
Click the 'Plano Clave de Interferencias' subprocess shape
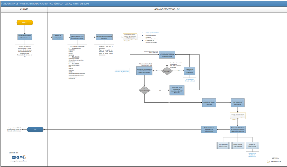(238, 145)
